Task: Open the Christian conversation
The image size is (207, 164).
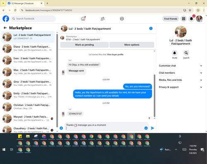Action: (28, 107)
